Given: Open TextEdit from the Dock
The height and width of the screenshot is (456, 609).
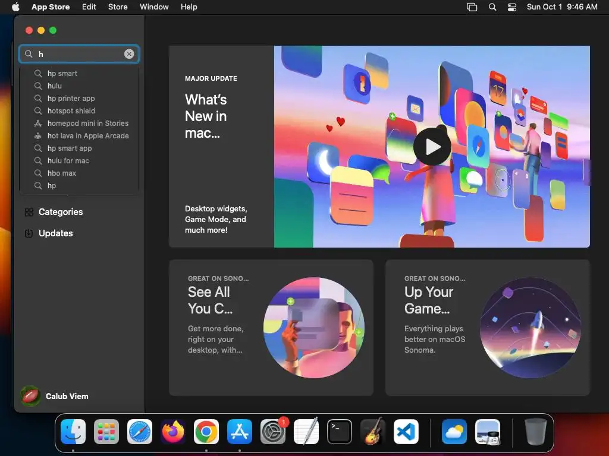Looking at the screenshot, I should 306,432.
